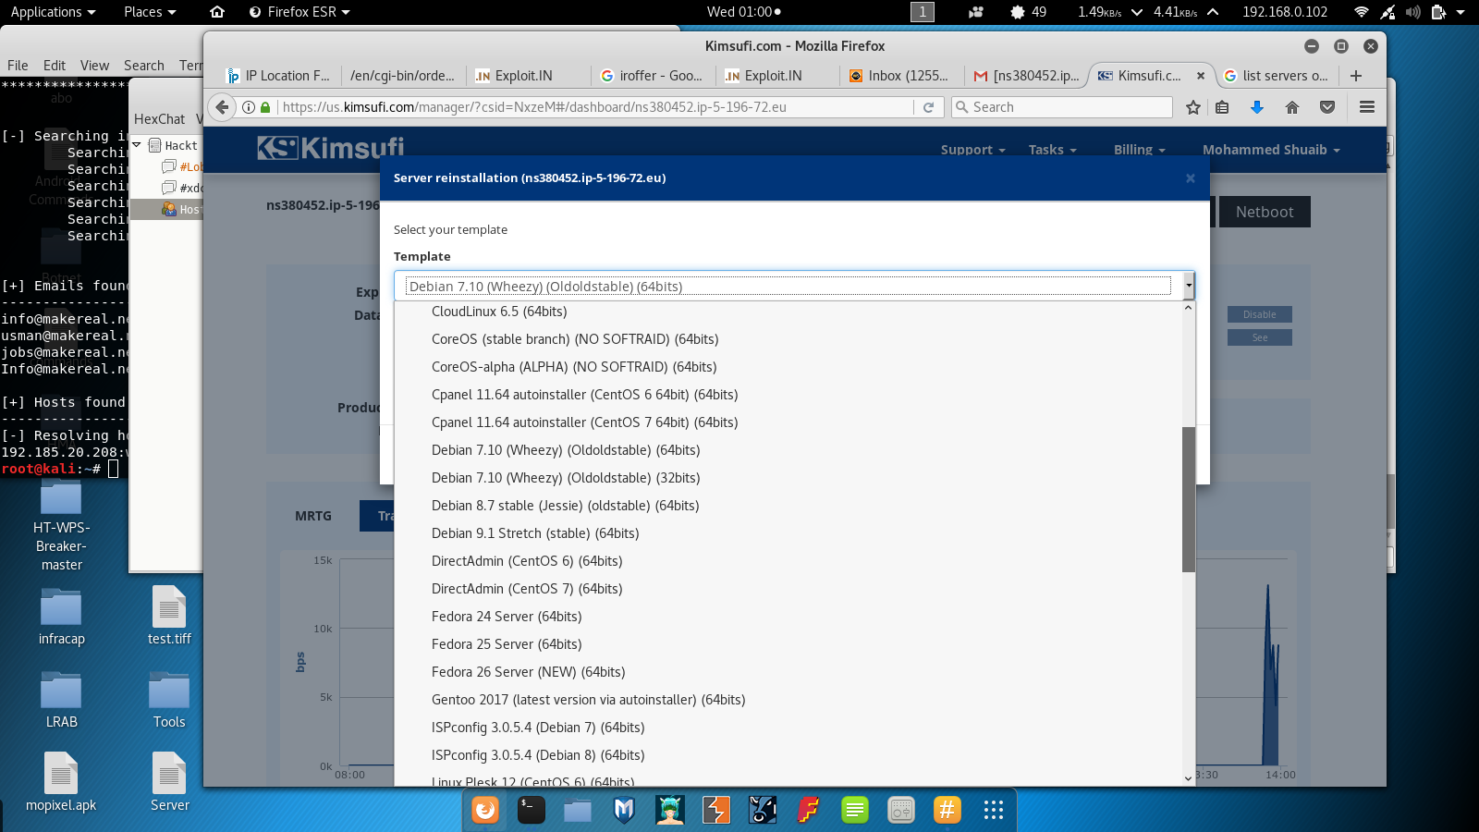Open system status menu arrow
Image resolution: width=1479 pixels, height=832 pixels.
pyautogui.click(x=1461, y=12)
